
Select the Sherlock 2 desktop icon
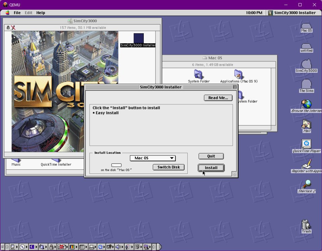(306, 185)
